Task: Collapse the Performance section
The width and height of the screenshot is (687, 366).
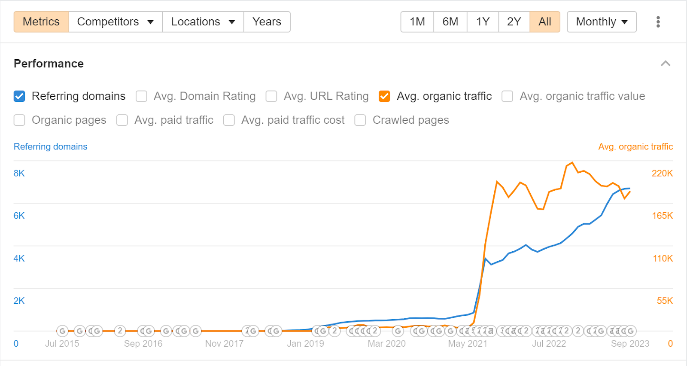Action: pyautogui.click(x=665, y=64)
